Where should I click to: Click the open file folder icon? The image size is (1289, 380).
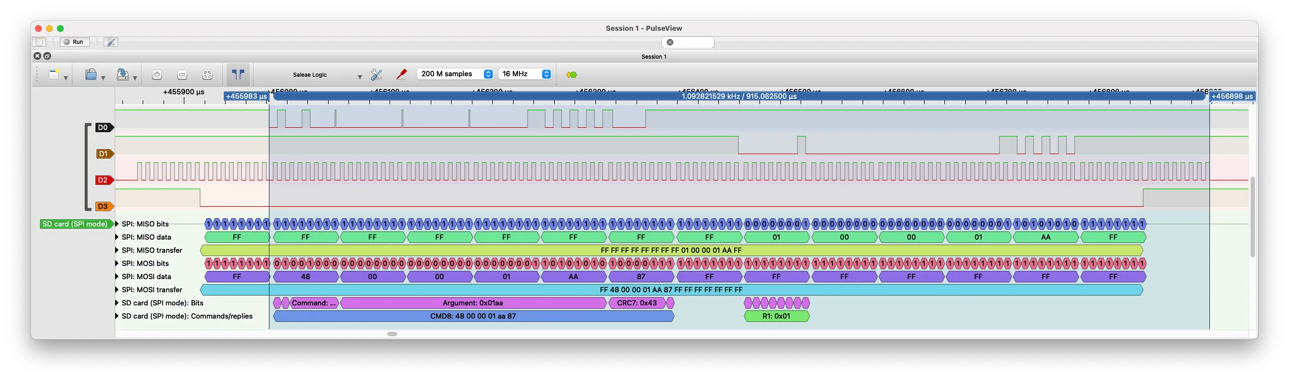click(91, 75)
